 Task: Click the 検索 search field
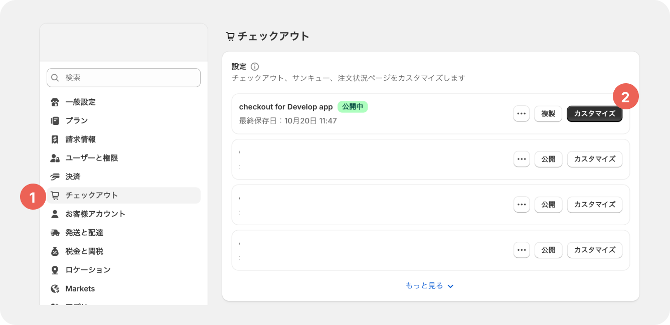click(x=123, y=78)
